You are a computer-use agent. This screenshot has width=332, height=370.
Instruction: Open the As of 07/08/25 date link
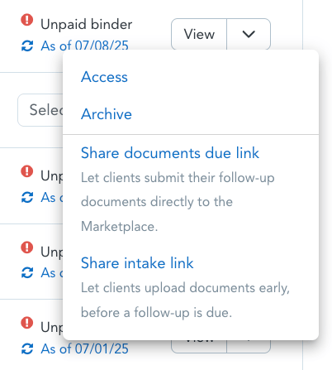[85, 46]
